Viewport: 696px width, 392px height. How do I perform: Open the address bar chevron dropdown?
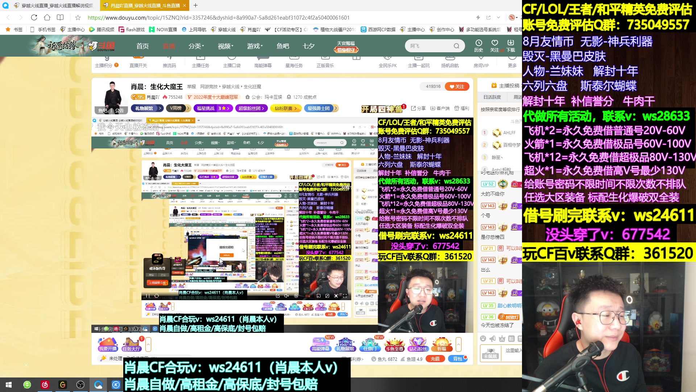(x=498, y=17)
